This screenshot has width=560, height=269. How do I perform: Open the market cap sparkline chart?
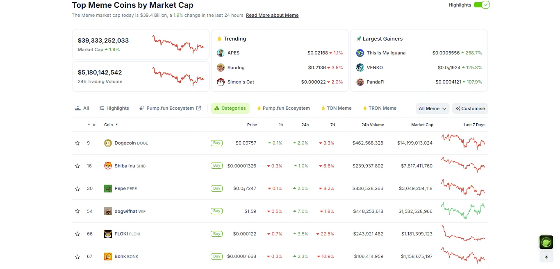[178, 44]
